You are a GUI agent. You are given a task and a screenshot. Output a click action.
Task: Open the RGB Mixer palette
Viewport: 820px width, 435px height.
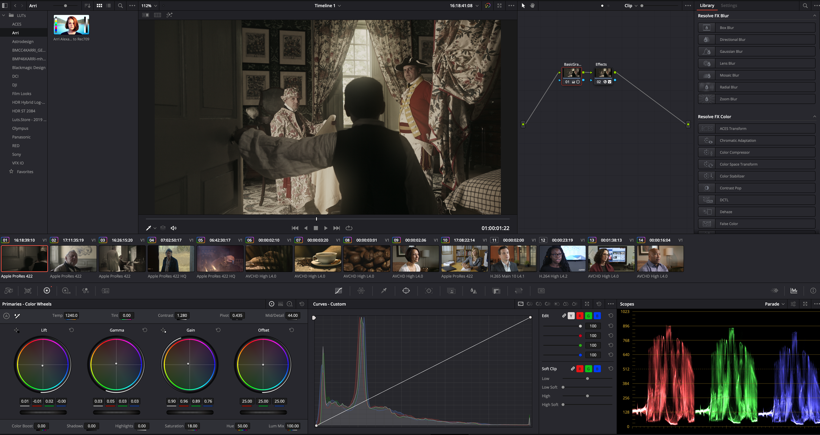[x=86, y=291]
